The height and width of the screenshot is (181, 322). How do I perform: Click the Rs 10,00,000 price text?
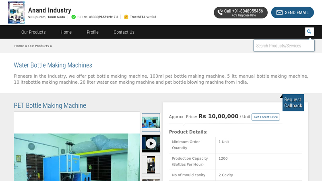[218, 116]
